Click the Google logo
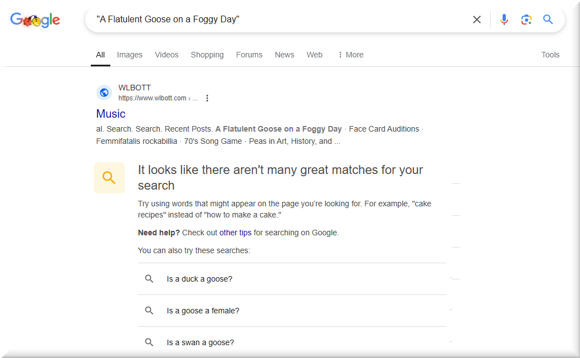580x358 pixels. (35, 20)
